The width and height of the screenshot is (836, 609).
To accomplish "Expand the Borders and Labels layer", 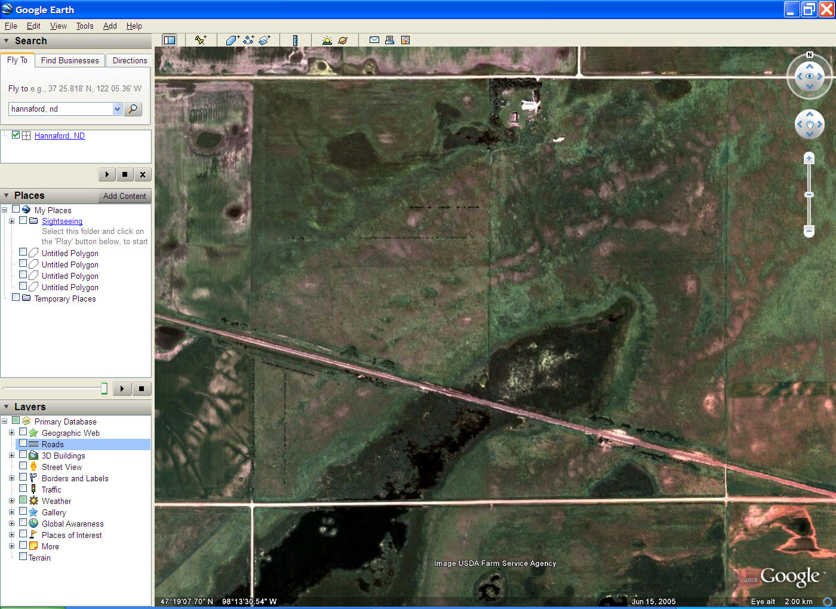I will point(11,478).
